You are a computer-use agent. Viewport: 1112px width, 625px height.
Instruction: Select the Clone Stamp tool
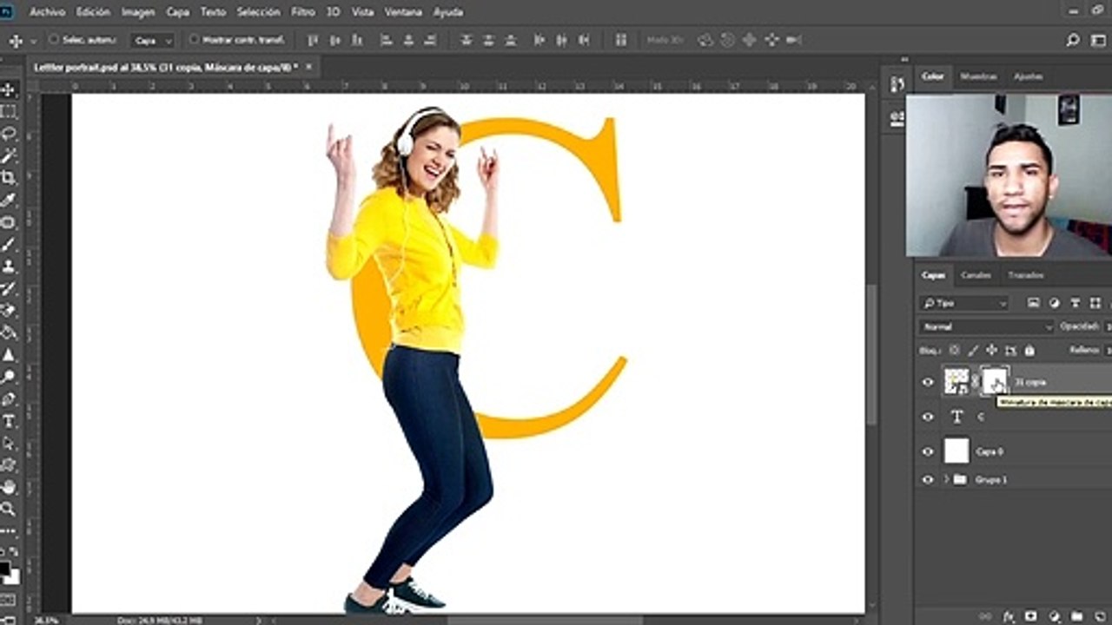9,266
